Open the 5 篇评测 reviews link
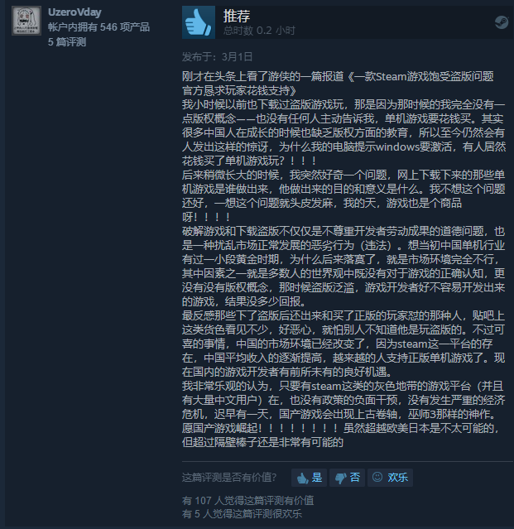Image resolution: width=514 pixels, height=529 pixels. click(x=67, y=42)
